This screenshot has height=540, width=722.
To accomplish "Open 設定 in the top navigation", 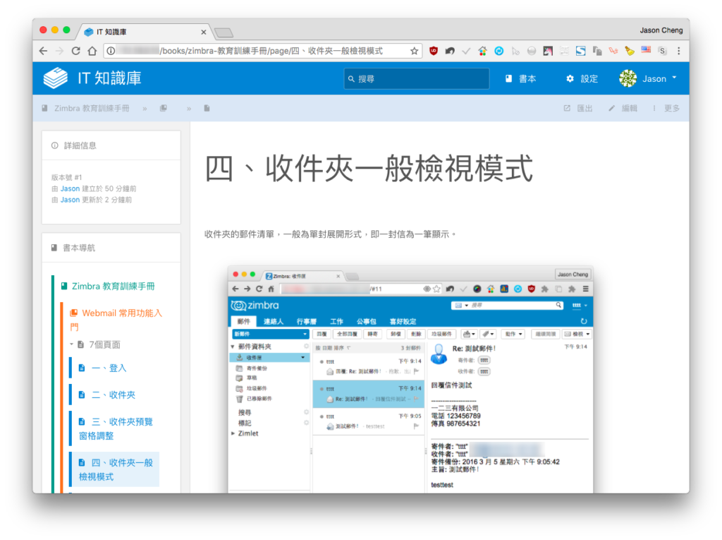I will click(x=582, y=79).
